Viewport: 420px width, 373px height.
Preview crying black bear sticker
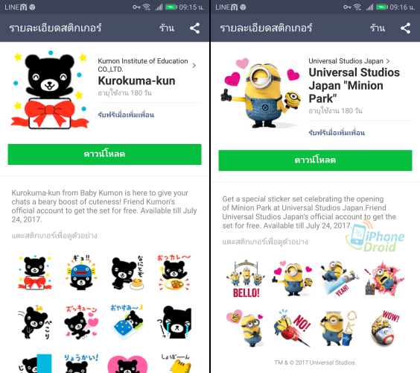click(174, 322)
